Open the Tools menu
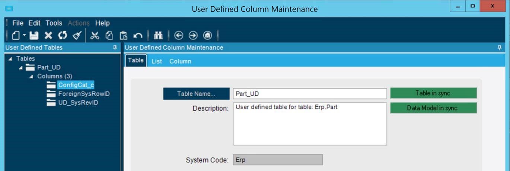510x171 pixels. pos(54,23)
